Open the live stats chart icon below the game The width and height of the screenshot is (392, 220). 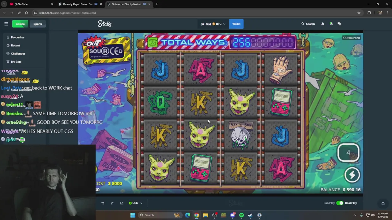(103, 203)
